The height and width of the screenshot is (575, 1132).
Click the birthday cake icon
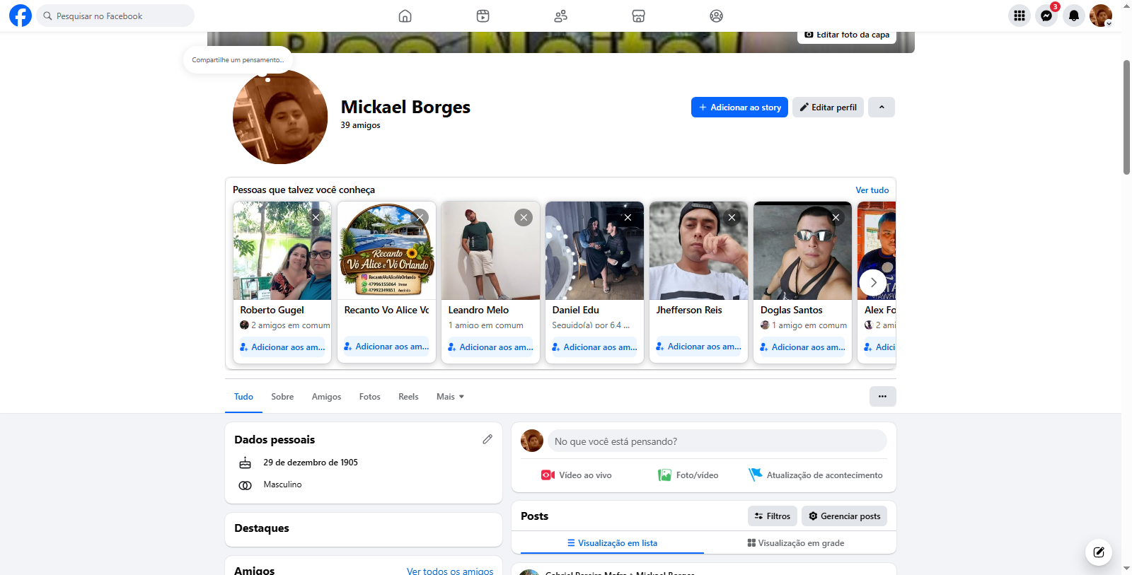pyautogui.click(x=245, y=463)
